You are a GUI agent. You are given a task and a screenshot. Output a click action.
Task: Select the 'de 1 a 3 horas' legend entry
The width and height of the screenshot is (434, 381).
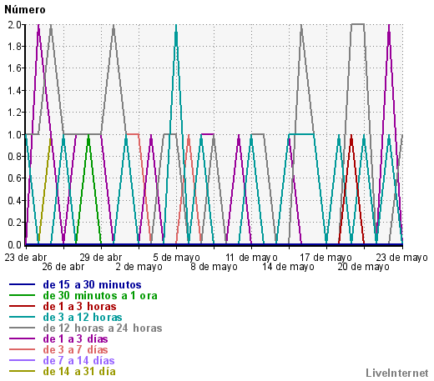click(x=79, y=307)
